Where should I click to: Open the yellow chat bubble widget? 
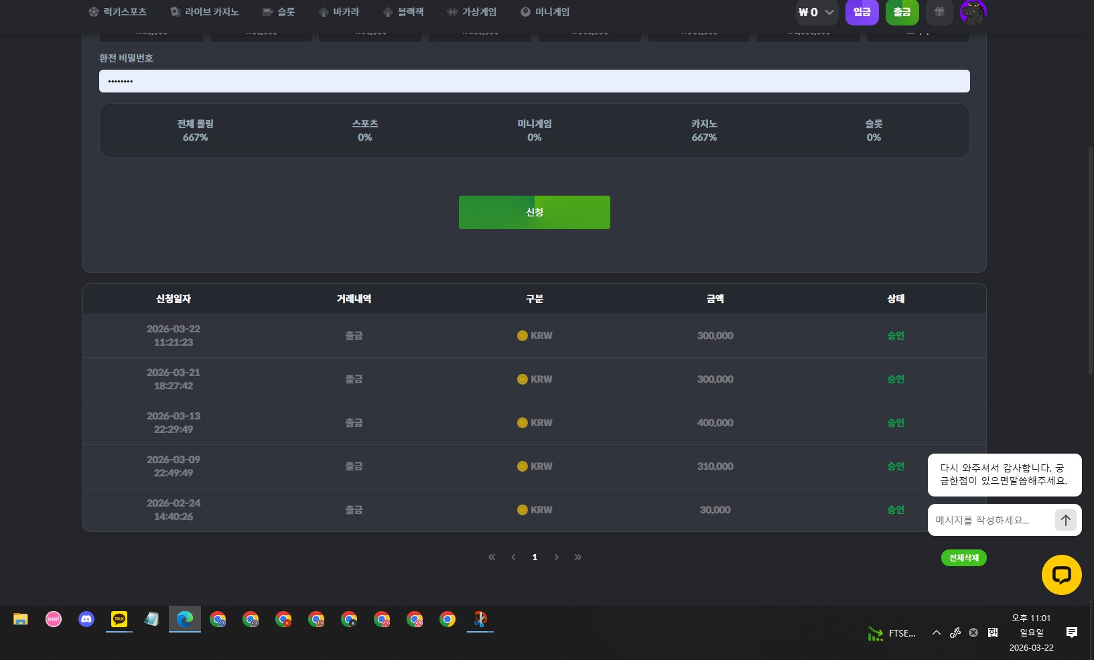click(1061, 575)
